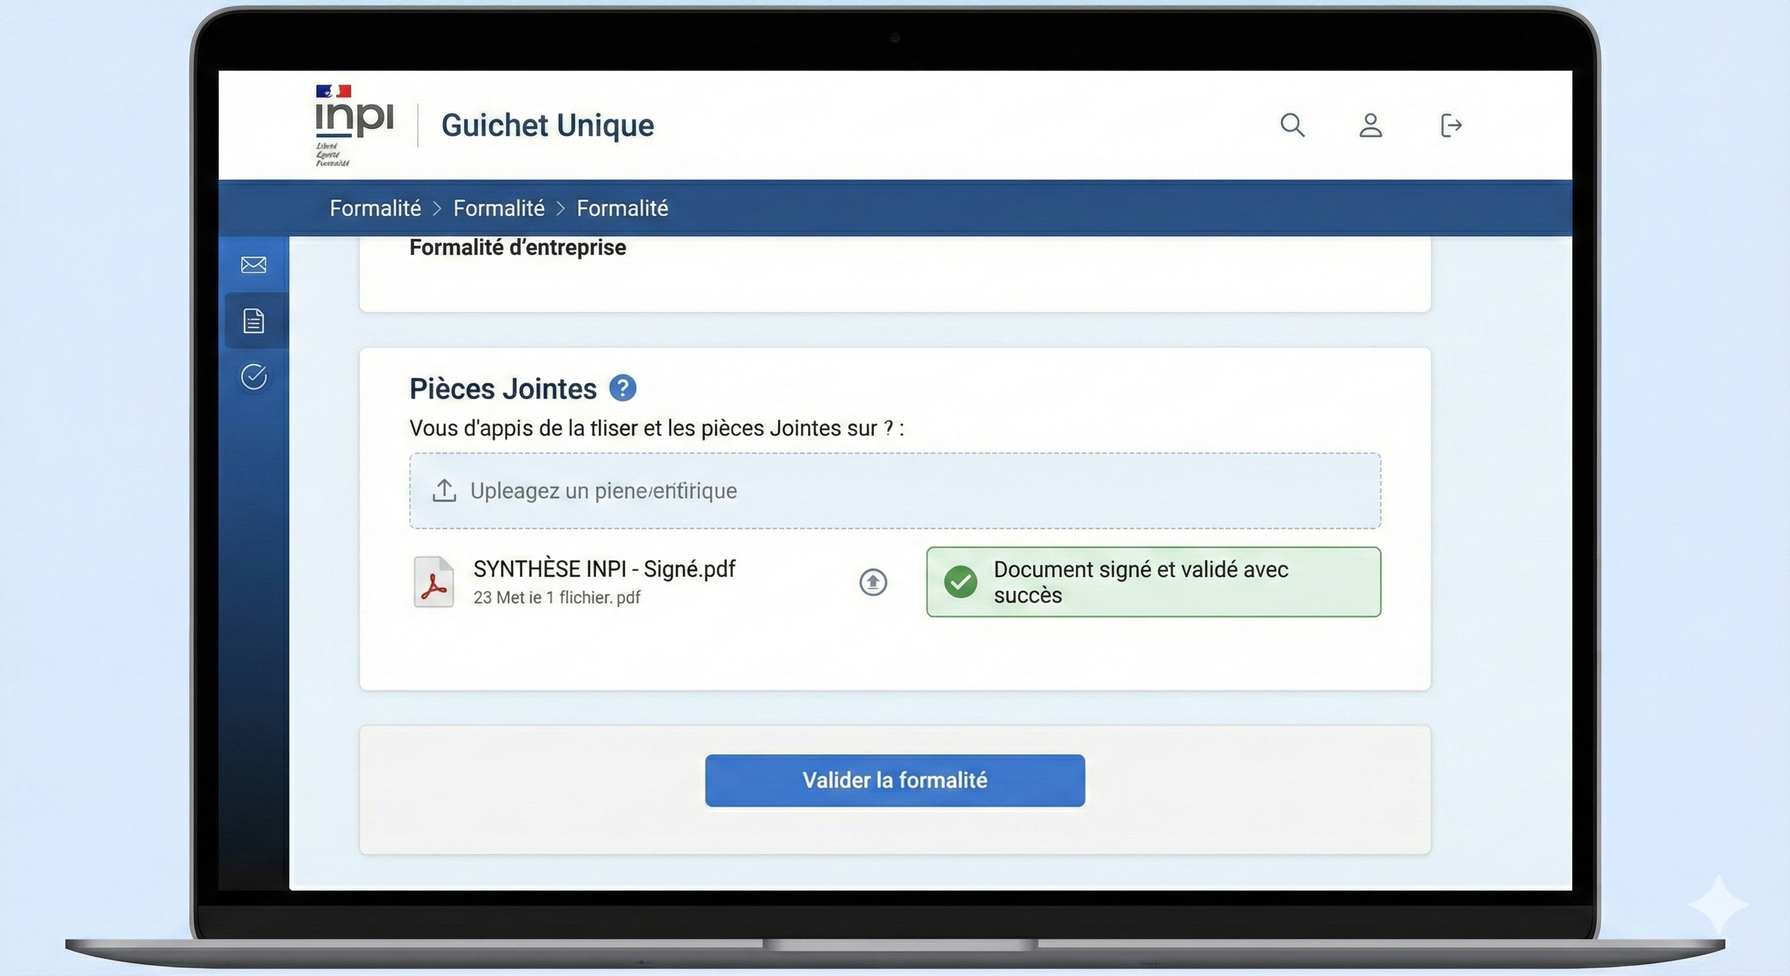Click the red PDF file icon
The width and height of the screenshot is (1790, 976).
(434, 582)
